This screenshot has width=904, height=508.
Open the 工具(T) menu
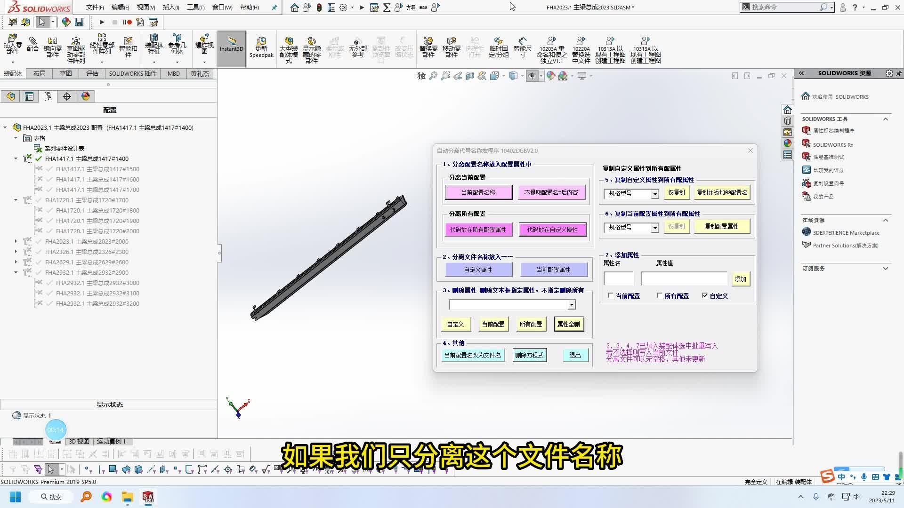(x=195, y=8)
